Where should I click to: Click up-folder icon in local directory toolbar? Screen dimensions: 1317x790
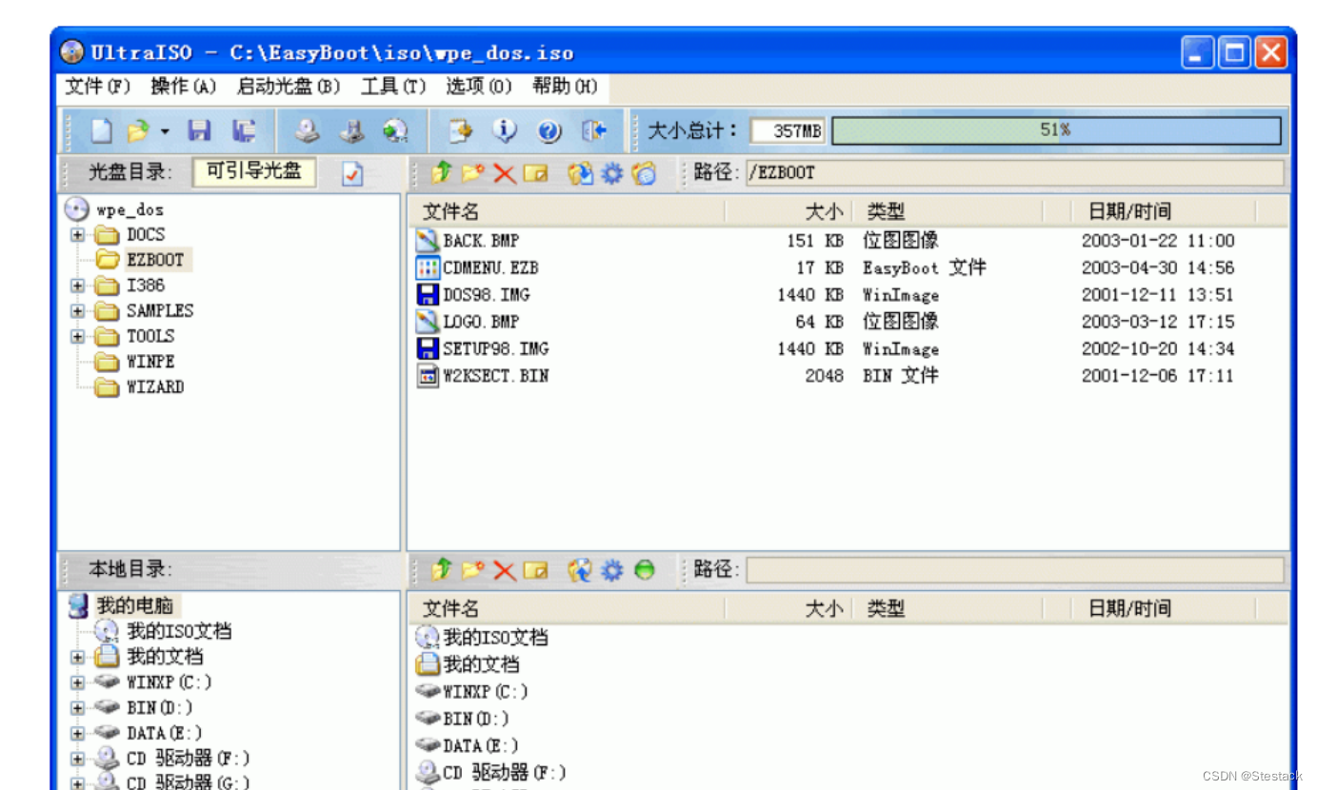click(441, 570)
